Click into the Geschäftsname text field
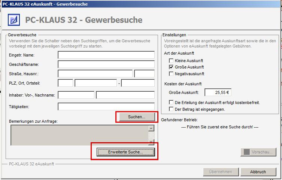Image resolution: width=282 pixels, height=180 pixels. [106, 64]
